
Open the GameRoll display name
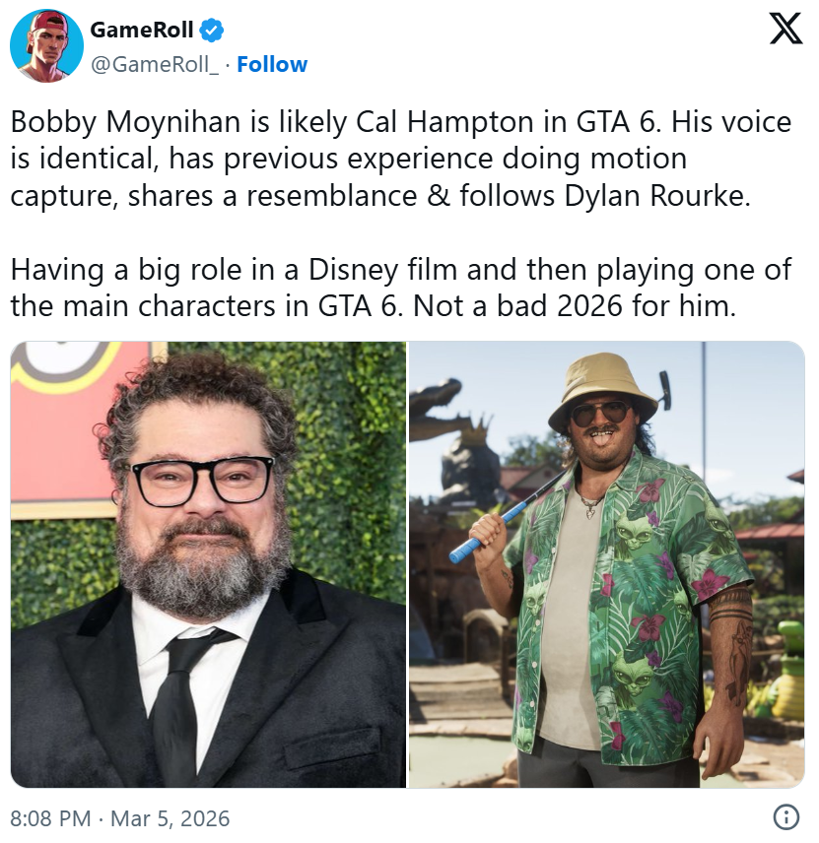[x=142, y=31]
